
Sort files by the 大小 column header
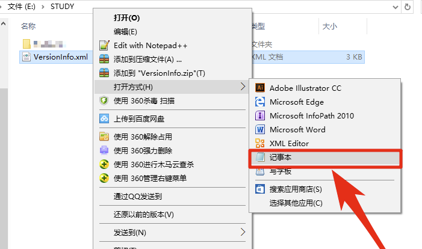coord(329,26)
